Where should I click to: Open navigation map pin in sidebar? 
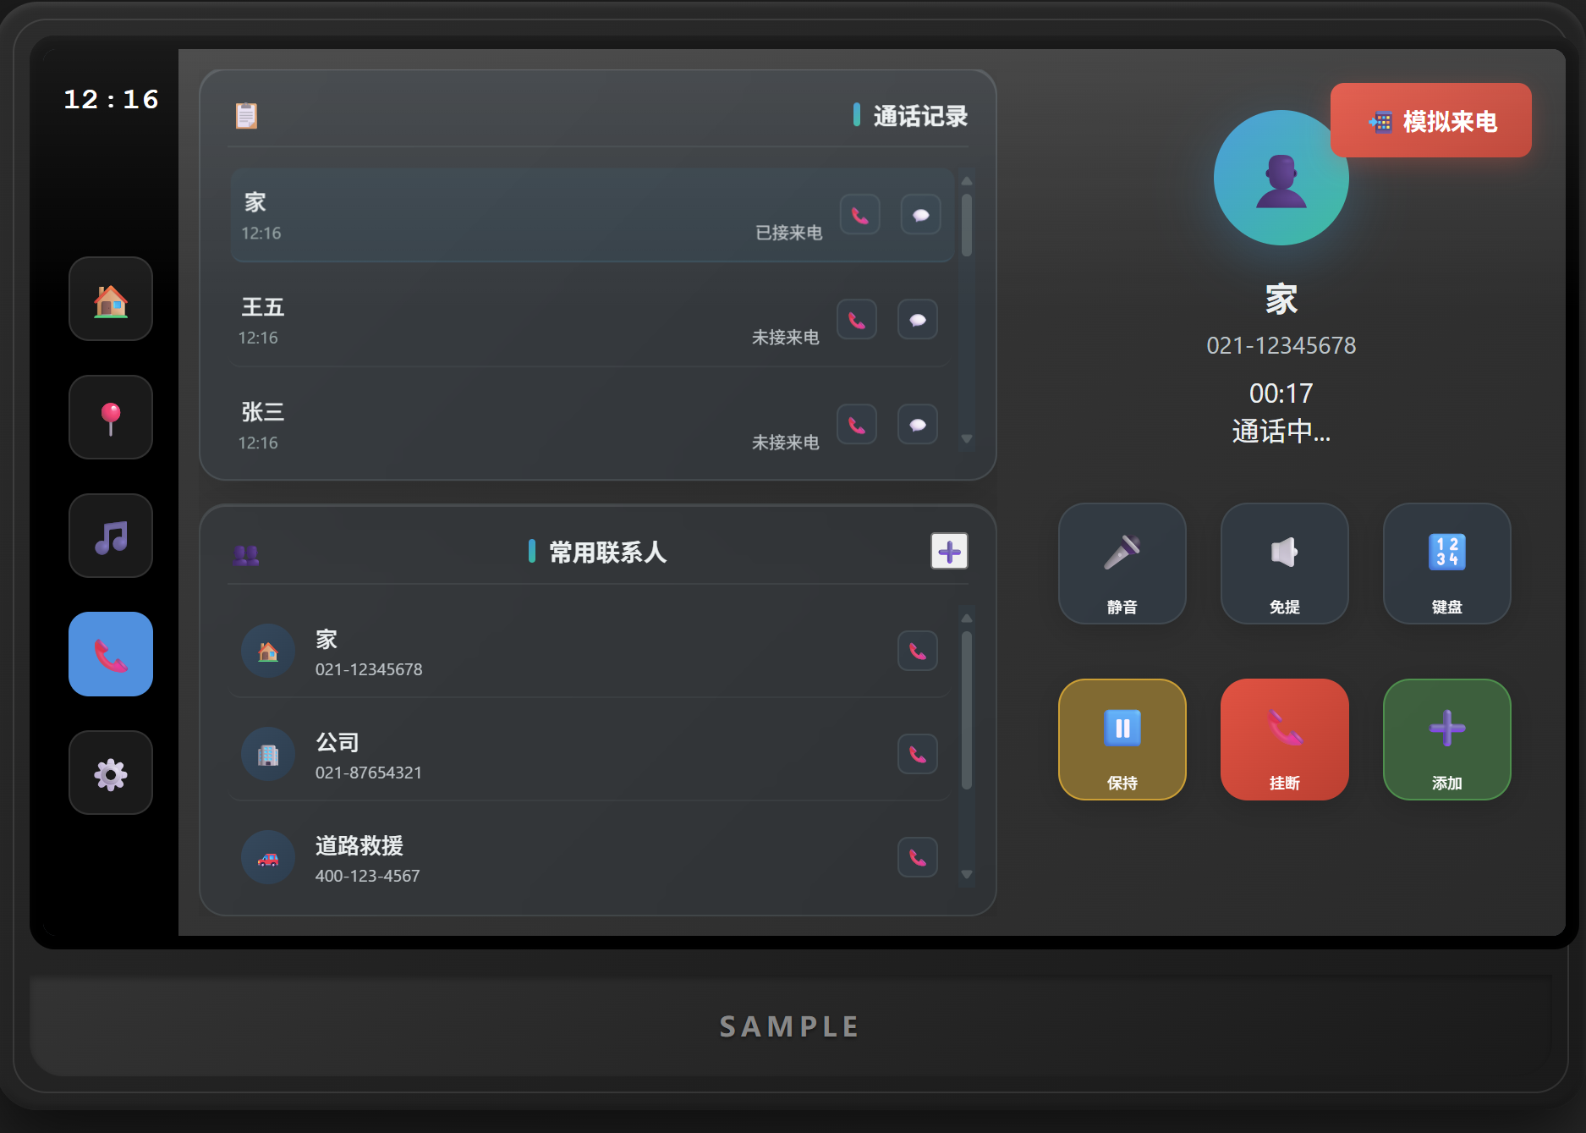(111, 417)
